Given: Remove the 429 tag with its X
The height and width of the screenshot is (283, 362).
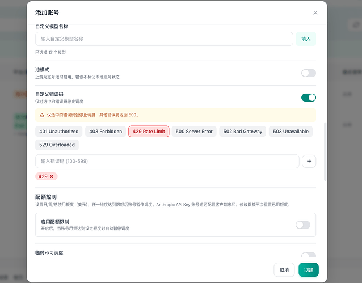Looking at the screenshot, I should [x=52, y=176].
